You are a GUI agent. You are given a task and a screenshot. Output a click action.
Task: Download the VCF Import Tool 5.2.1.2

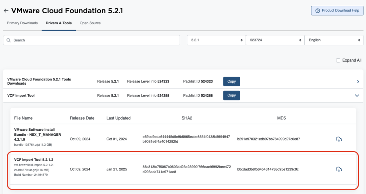click(x=339, y=169)
